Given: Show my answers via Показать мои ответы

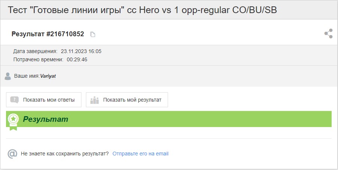Looking at the screenshot, I should coord(44,100).
